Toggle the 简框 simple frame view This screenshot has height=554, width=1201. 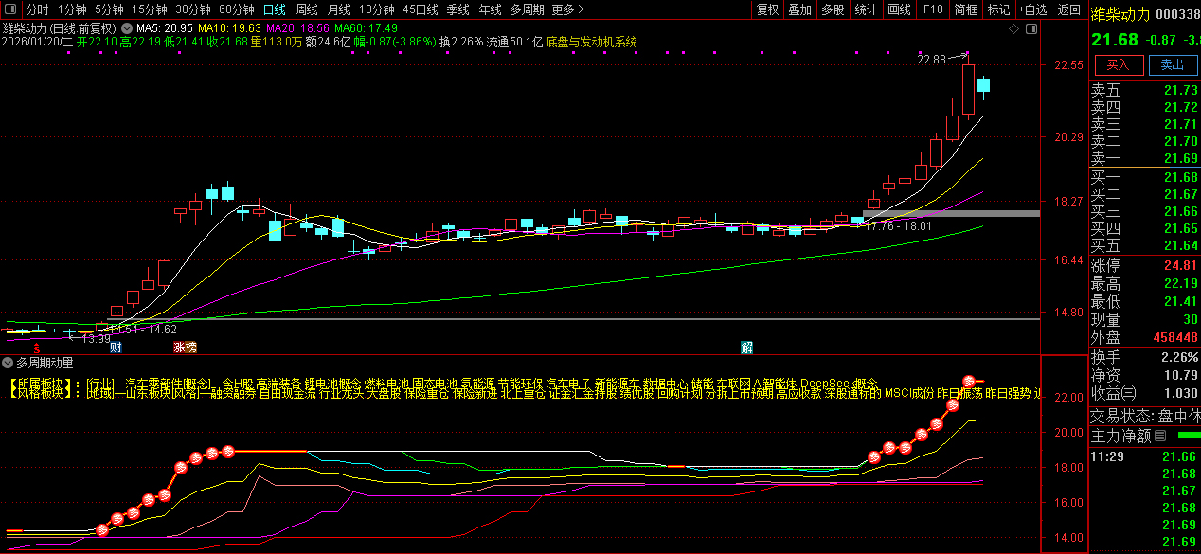point(965,9)
